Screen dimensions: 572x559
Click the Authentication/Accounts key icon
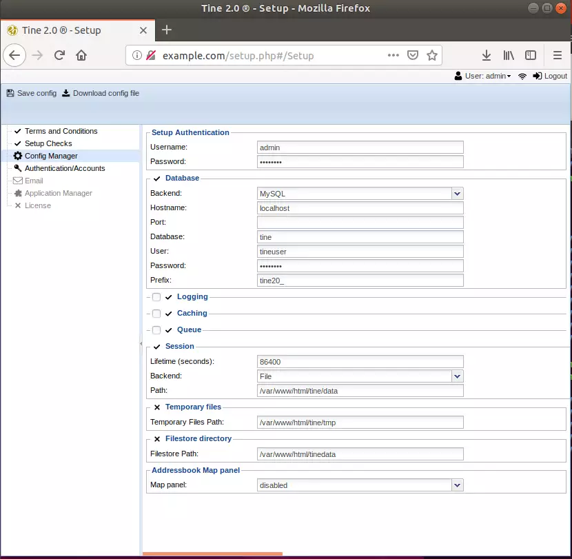(x=17, y=168)
